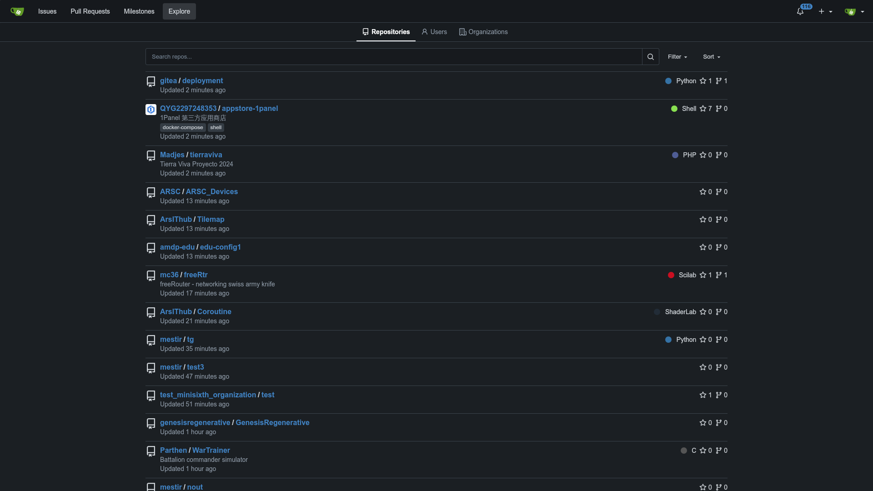This screenshot has width=873, height=491.
Task: Click the search magnifier button
Action: click(x=650, y=57)
